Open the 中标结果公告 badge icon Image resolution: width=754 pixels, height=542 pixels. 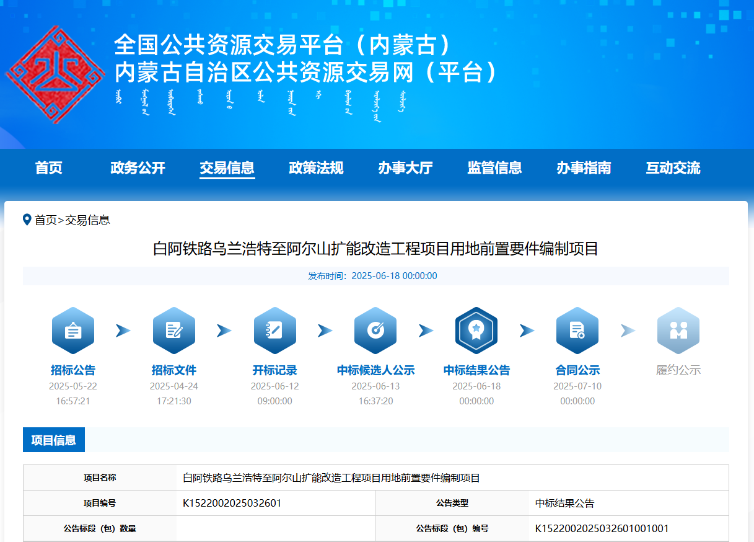point(476,331)
